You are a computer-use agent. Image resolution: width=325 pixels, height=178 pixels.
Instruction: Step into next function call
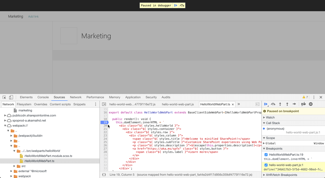pyautogui.click(x=280, y=104)
